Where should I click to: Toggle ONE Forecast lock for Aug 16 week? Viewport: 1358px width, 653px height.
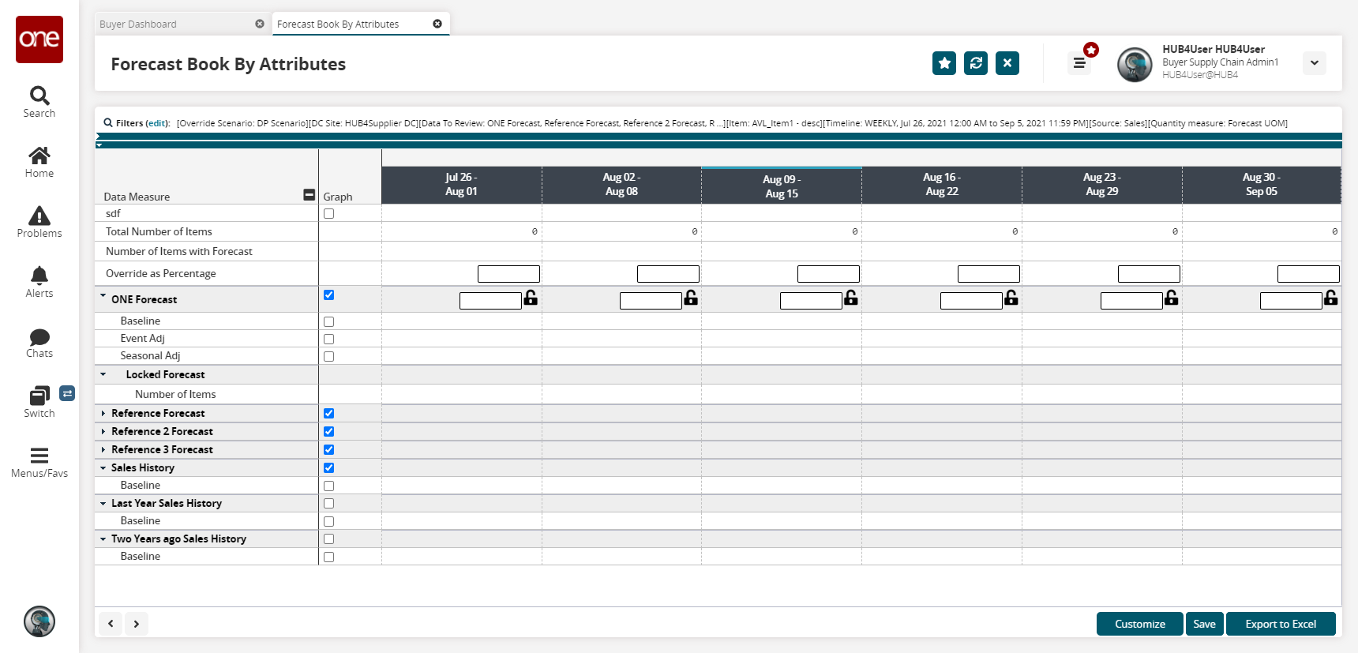coord(1011,298)
